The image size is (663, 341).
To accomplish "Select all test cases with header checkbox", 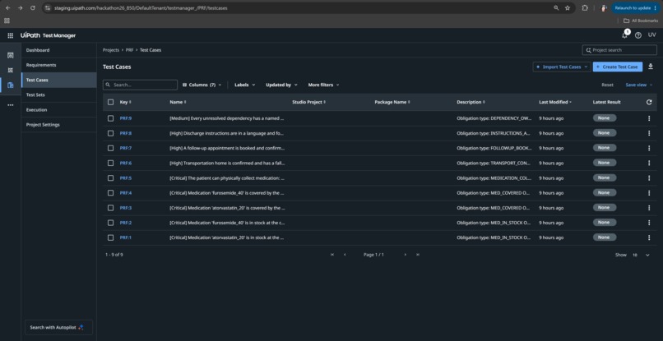I will 110,102.
